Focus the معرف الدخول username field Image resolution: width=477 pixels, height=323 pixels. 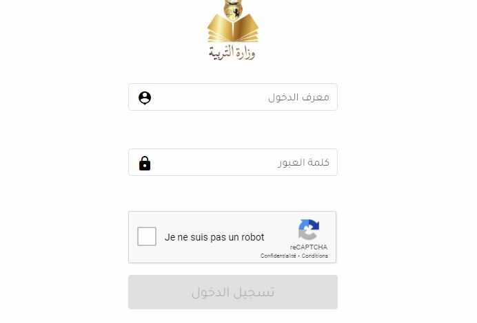coord(233,97)
